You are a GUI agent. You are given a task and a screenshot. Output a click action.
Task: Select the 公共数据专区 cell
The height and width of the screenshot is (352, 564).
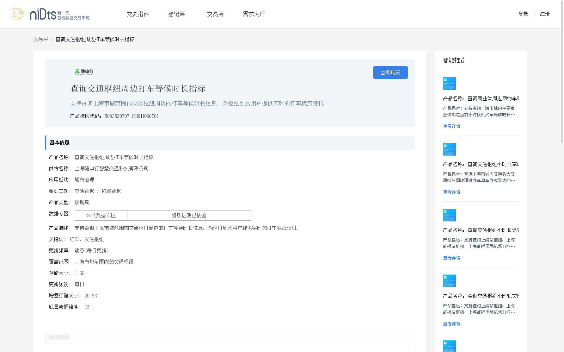click(101, 215)
